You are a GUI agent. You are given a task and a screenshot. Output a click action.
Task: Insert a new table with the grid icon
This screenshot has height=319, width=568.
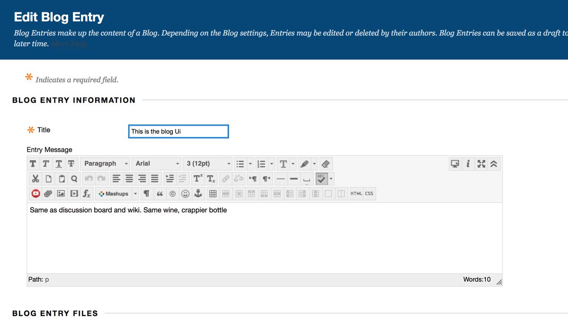213,194
